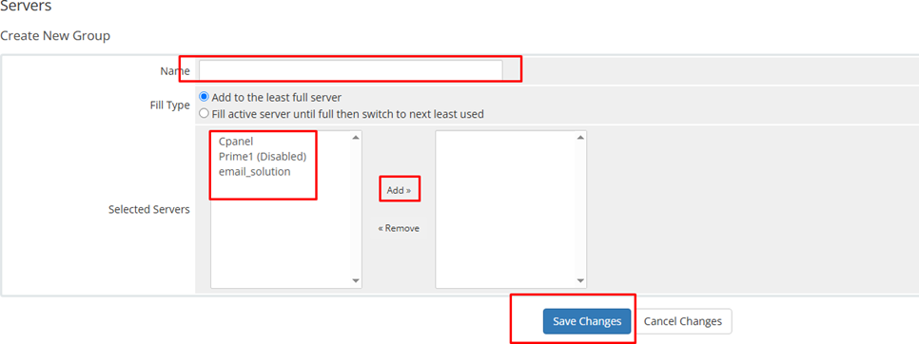Select Prime1 (Disabled) in the server list

pos(263,157)
